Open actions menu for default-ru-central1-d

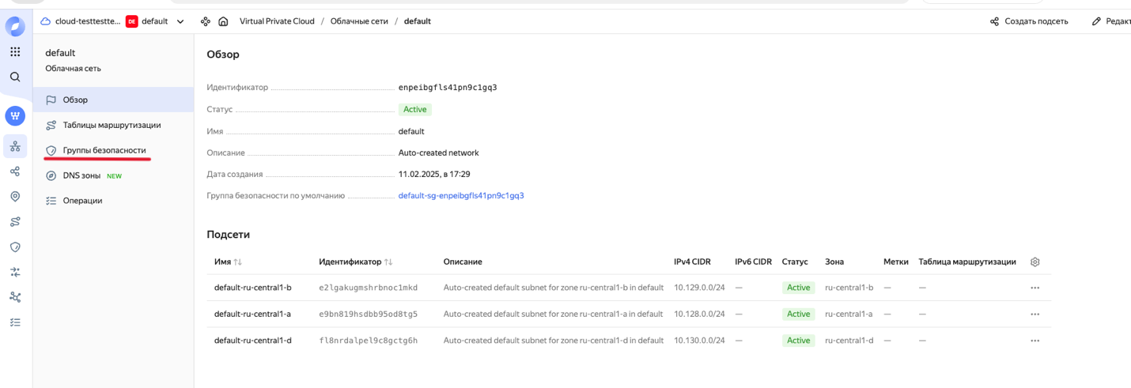point(1035,341)
